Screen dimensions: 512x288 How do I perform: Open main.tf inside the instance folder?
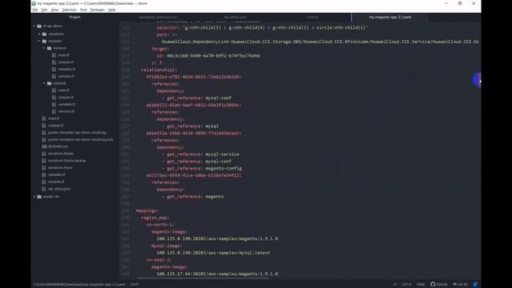click(x=64, y=55)
